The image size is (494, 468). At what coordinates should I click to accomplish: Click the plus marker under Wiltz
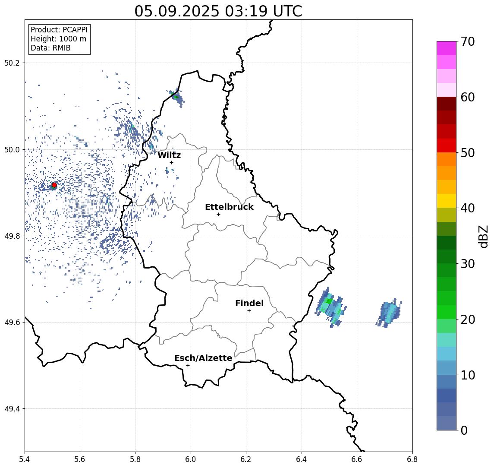pyautogui.click(x=171, y=162)
